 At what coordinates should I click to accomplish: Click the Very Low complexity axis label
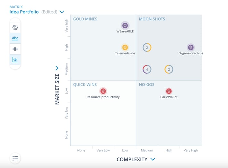tap(103, 150)
